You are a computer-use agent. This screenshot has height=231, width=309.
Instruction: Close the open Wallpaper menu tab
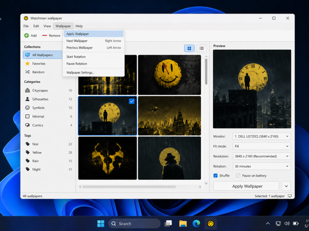[63, 26]
